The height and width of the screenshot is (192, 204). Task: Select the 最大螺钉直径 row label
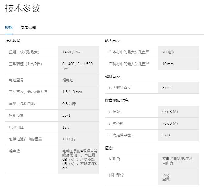point(120,88)
